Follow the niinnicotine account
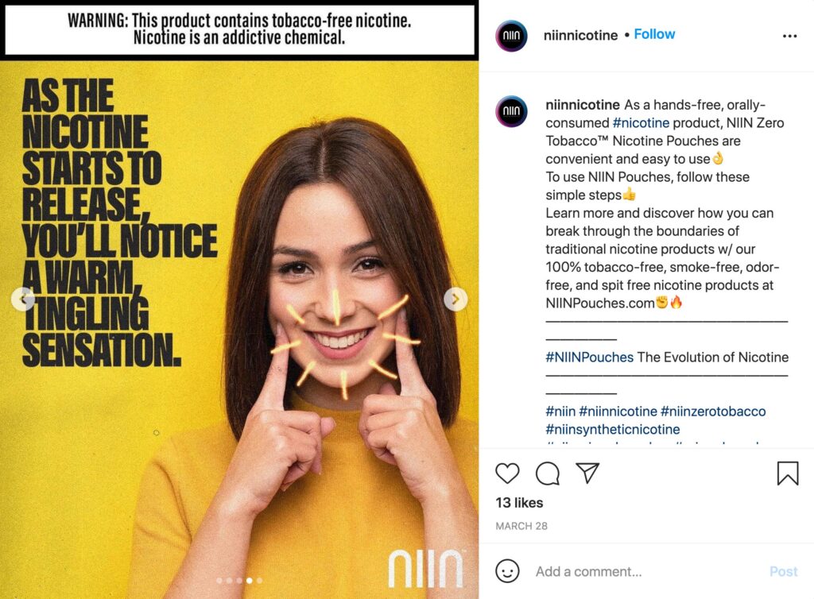Image resolution: width=814 pixels, height=599 pixels. [654, 34]
